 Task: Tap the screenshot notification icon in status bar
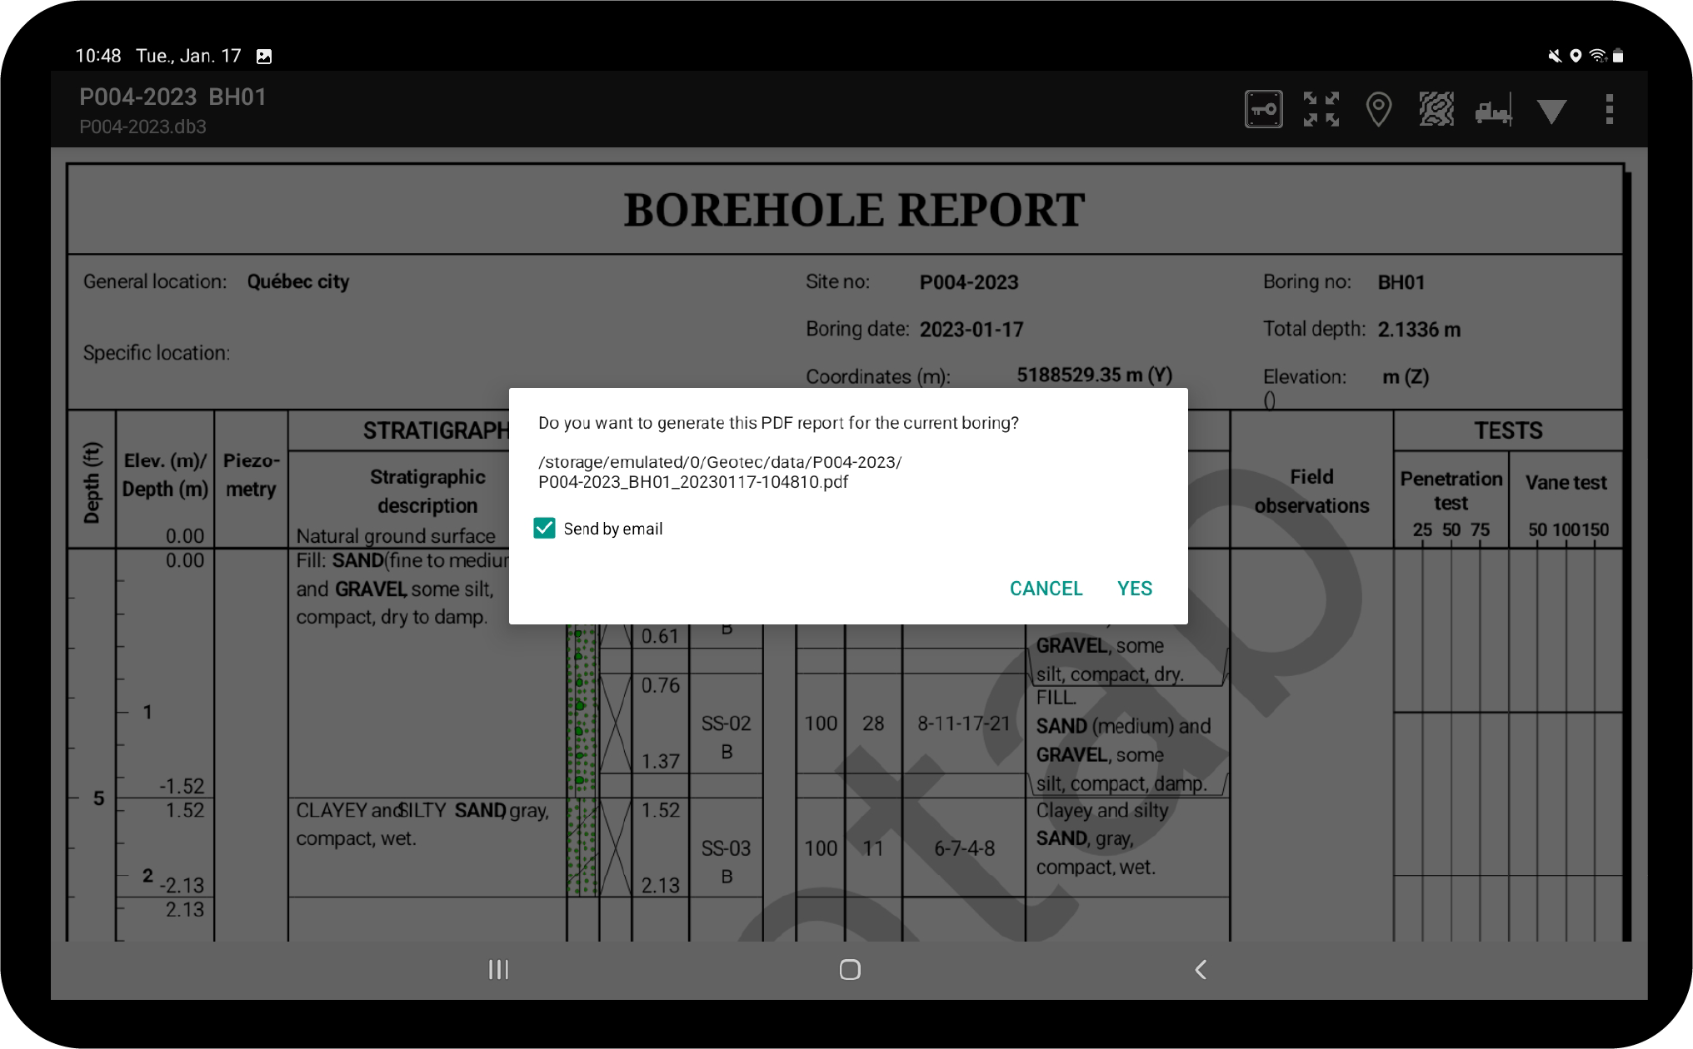tap(264, 56)
